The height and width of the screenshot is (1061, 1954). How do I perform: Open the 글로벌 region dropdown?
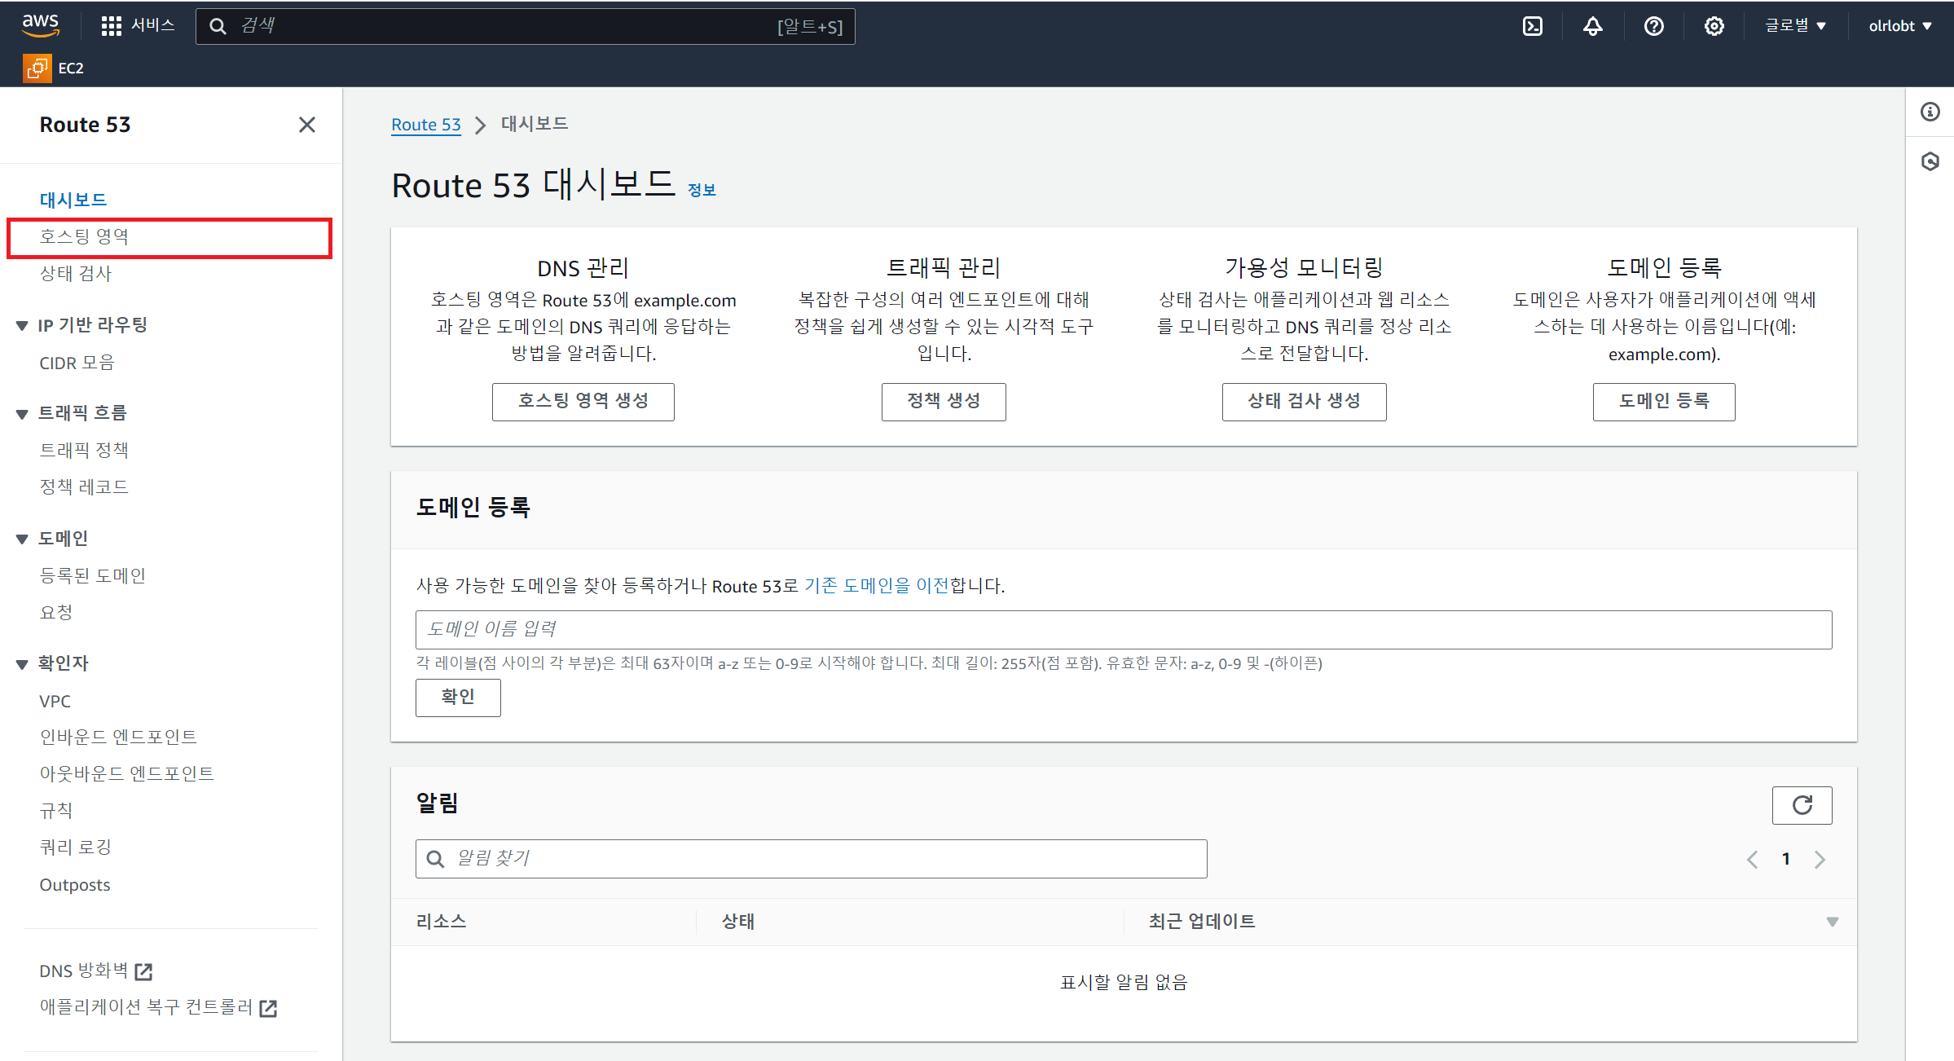pos(1794,26)
